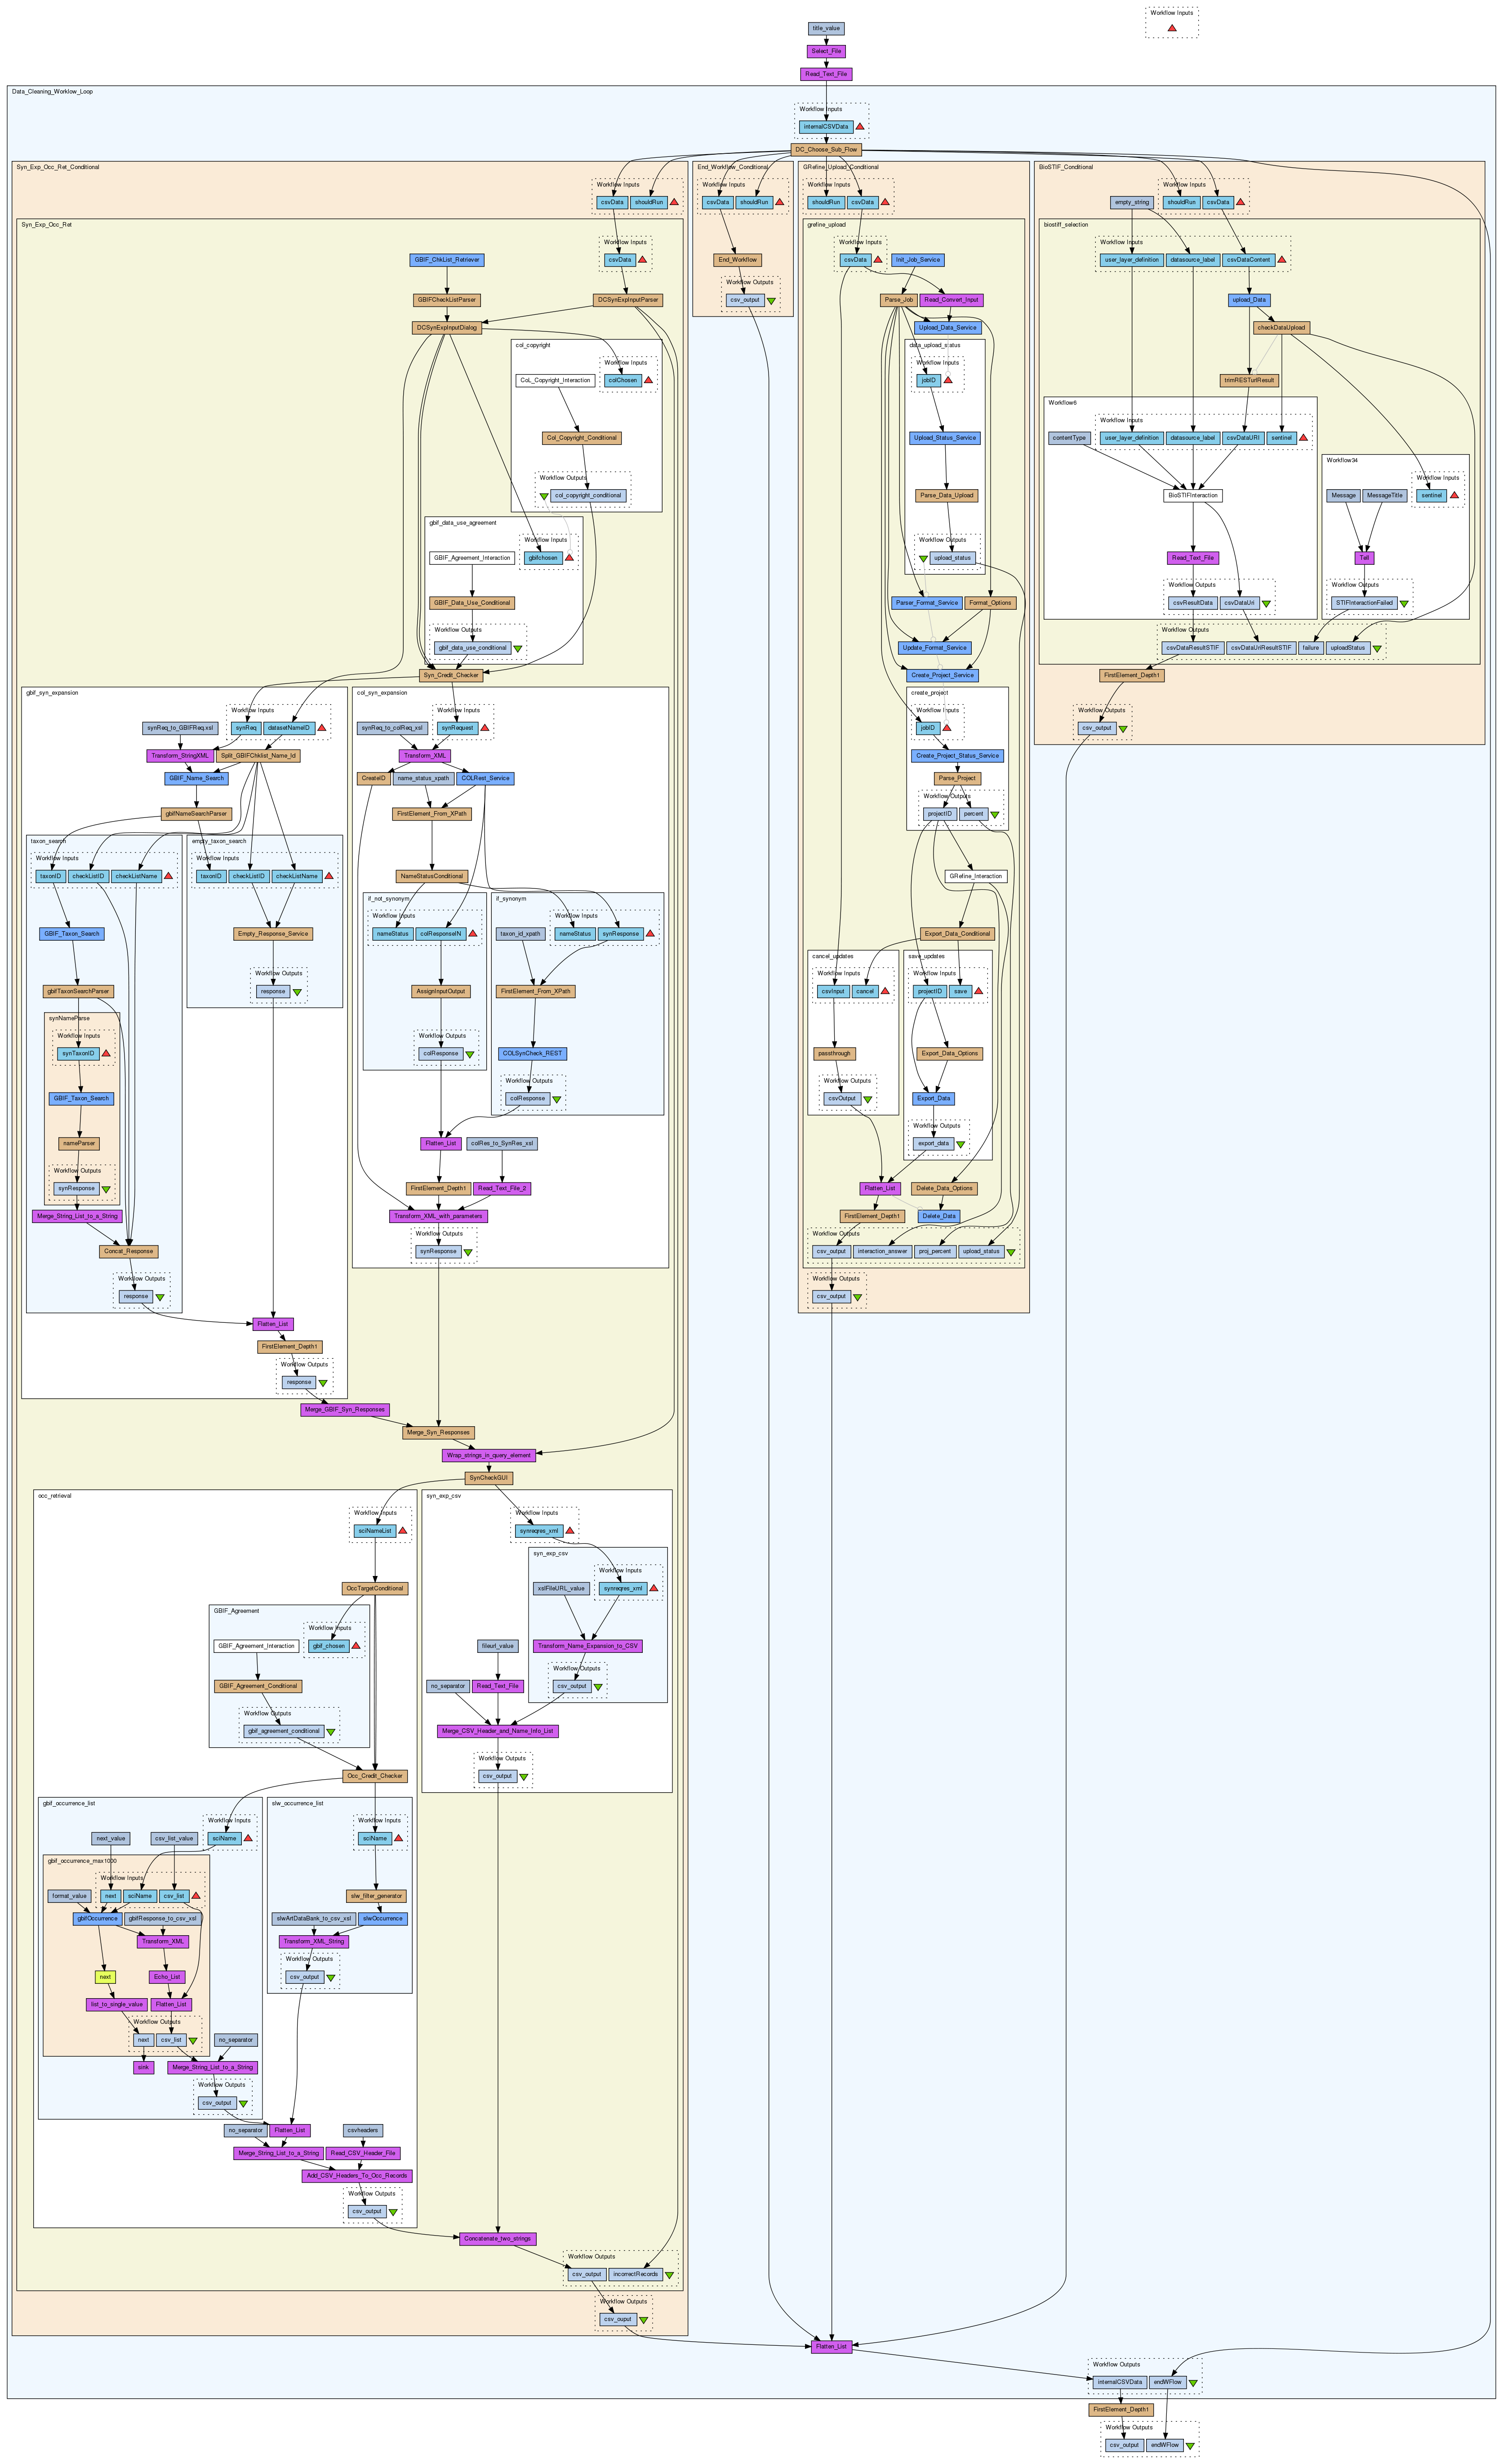Screen dimensions: 1503x2464
Task: Click the BioSTIFInteraction node
Action: point(1193,495)
